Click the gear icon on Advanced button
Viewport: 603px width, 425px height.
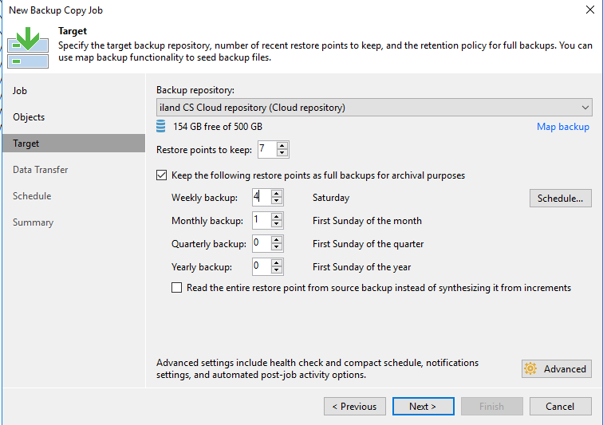[x=531, y=368]
